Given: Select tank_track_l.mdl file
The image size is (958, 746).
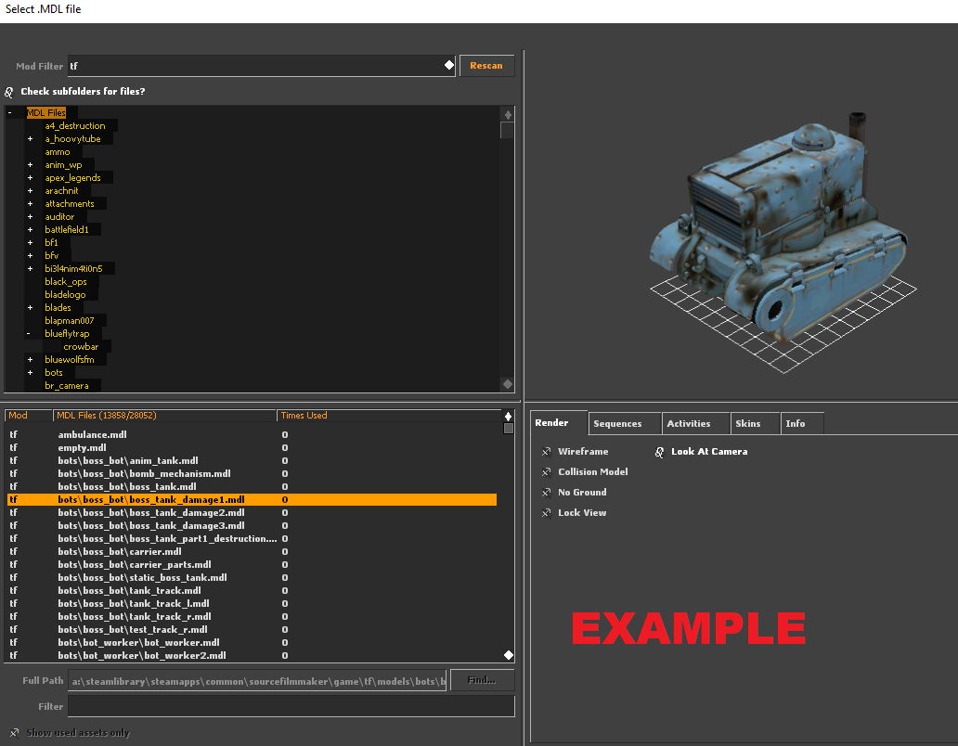Looking at the screenshot, I should click(x=252, y=604).
